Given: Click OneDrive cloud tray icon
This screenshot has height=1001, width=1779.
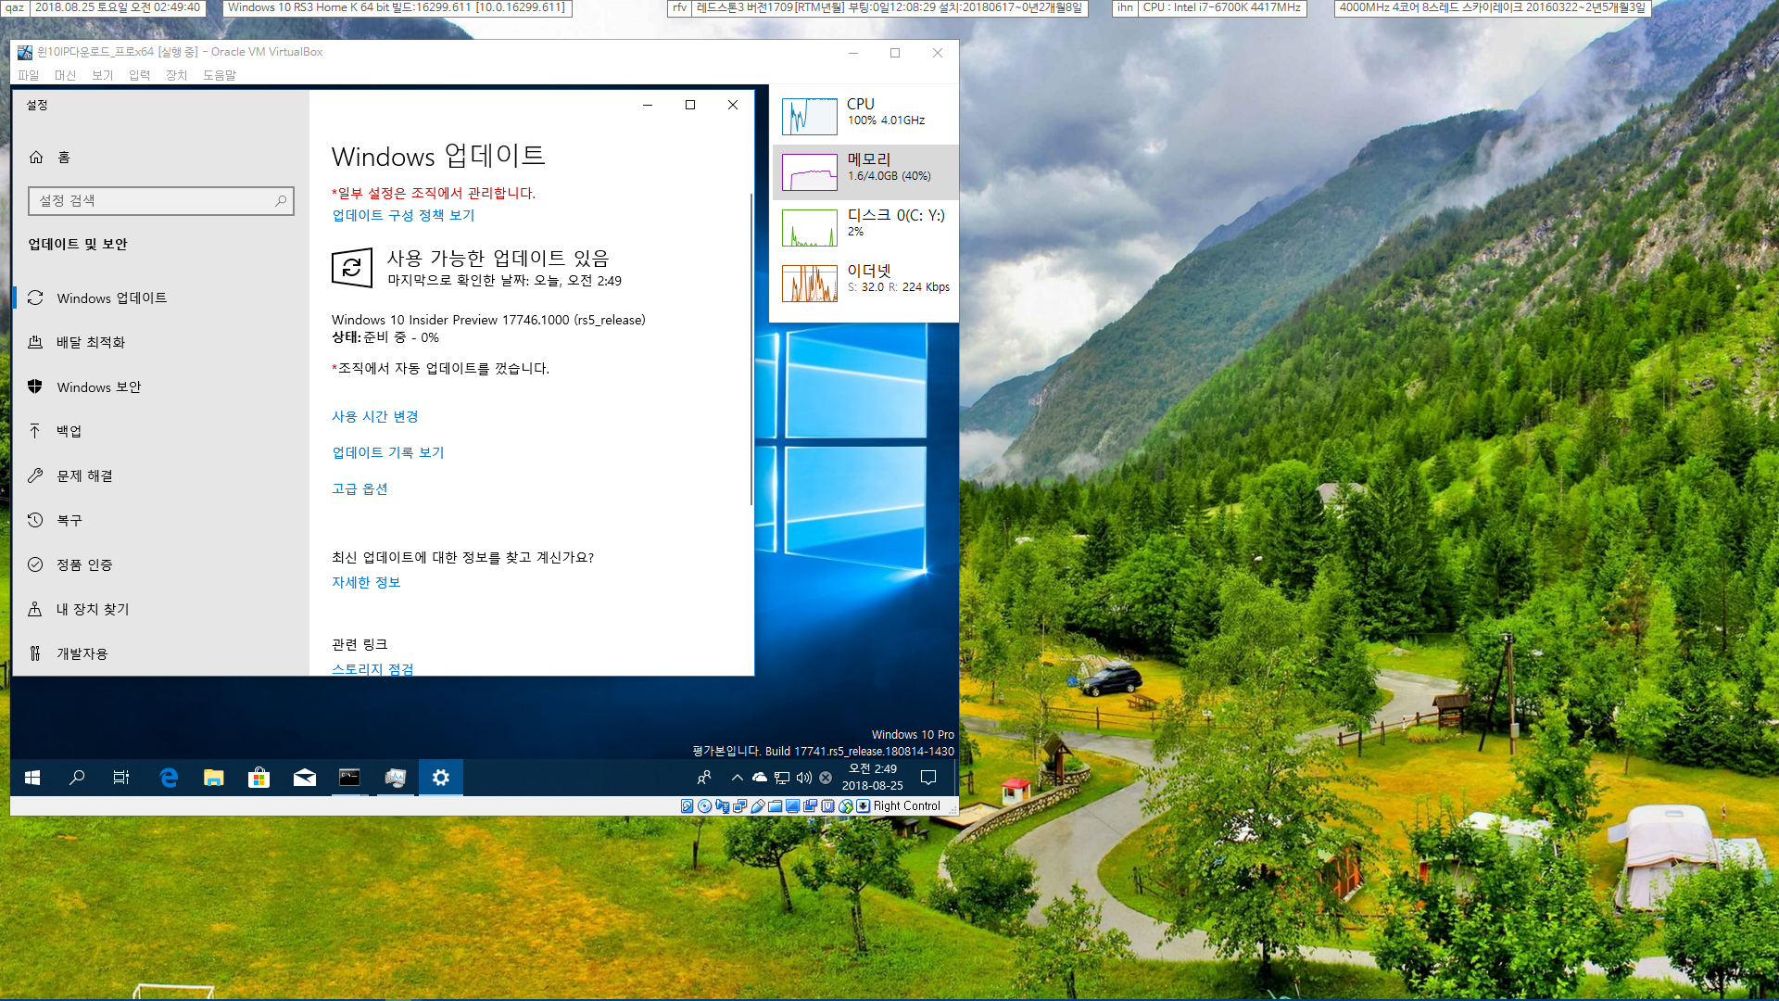Looking at the screenshot, I should click(x=760, y=778).
